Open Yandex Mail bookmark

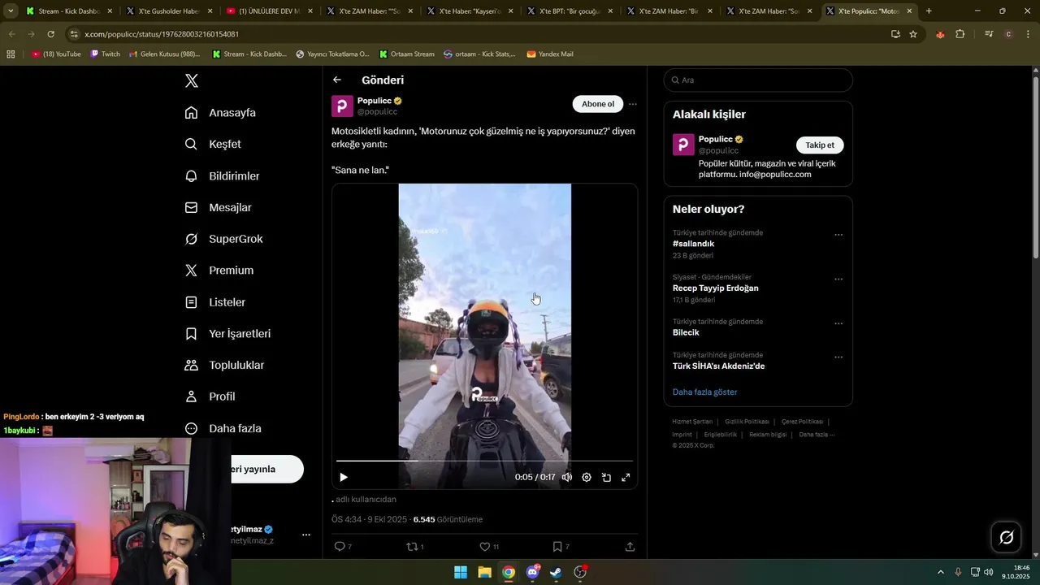pos(550,54)
